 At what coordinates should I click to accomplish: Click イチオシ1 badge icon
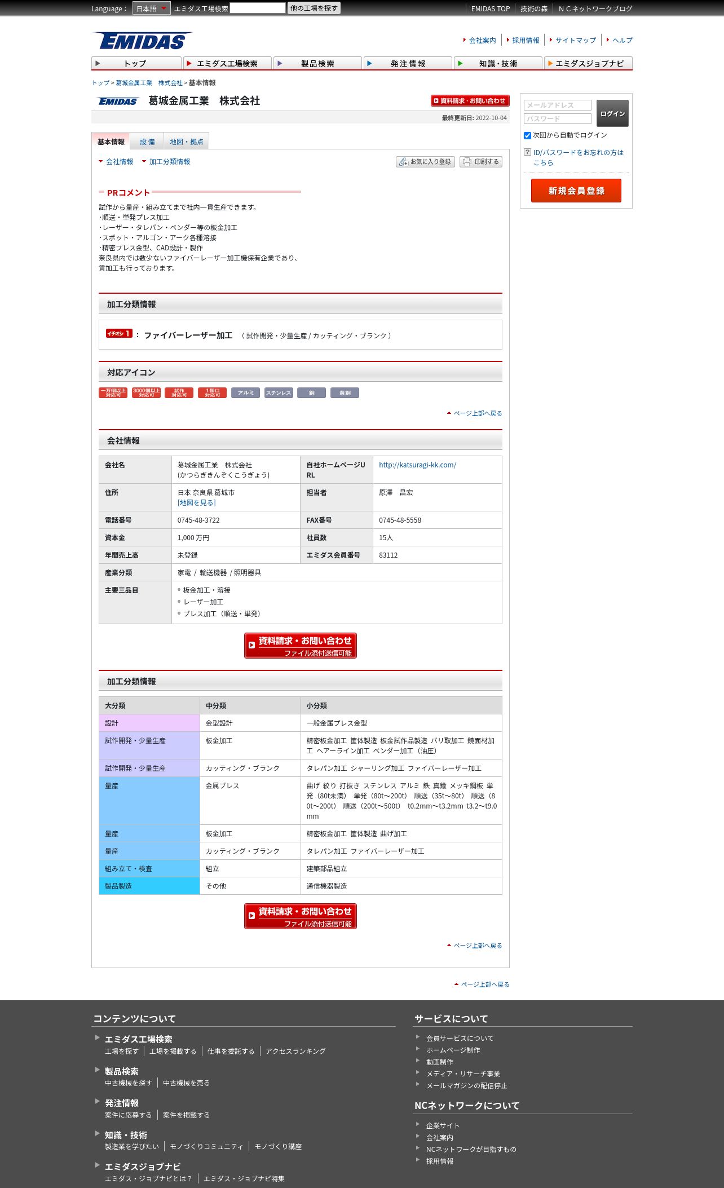pyautogui.click(x=119, y=334)
